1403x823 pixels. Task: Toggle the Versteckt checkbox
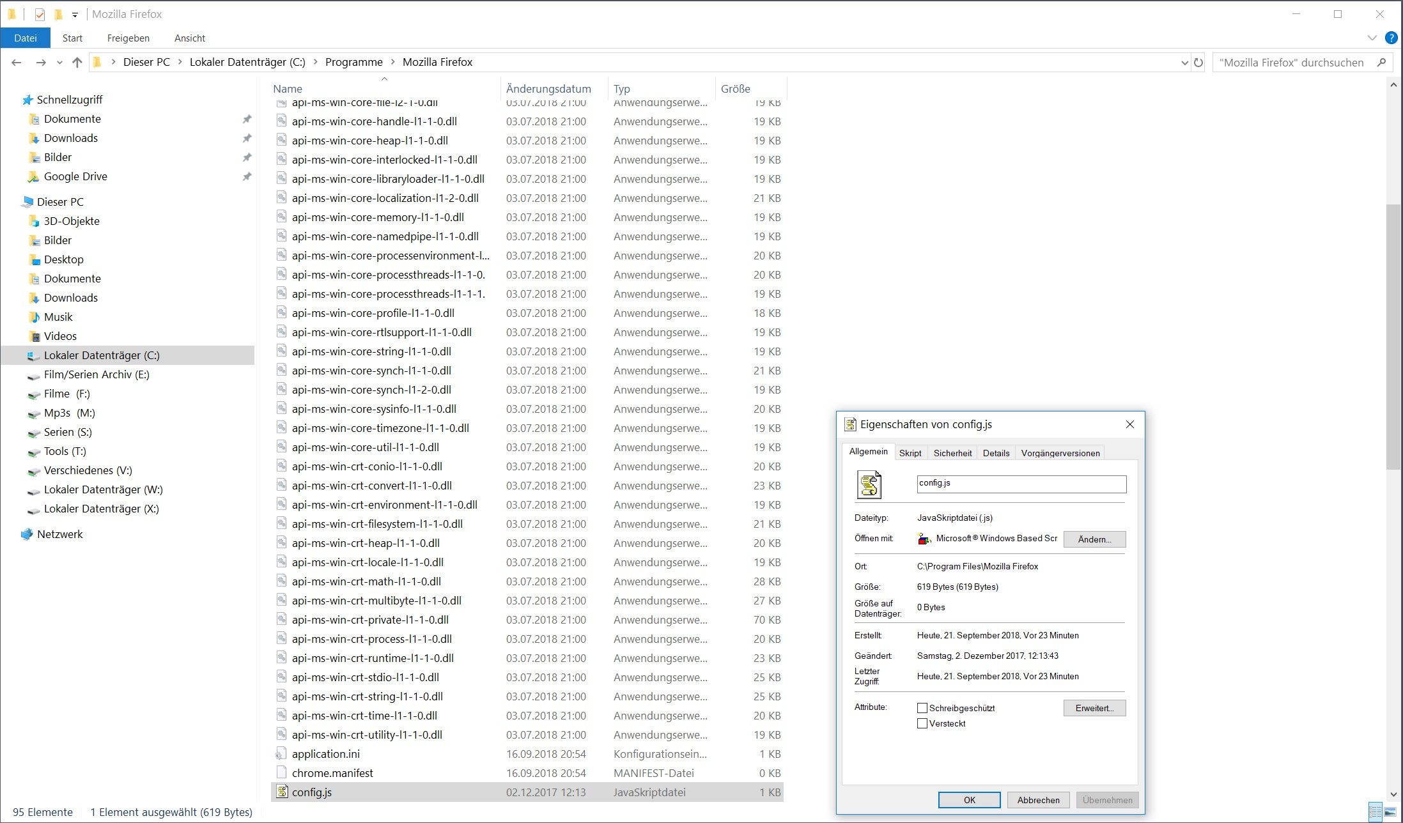(x=922, y=723)
